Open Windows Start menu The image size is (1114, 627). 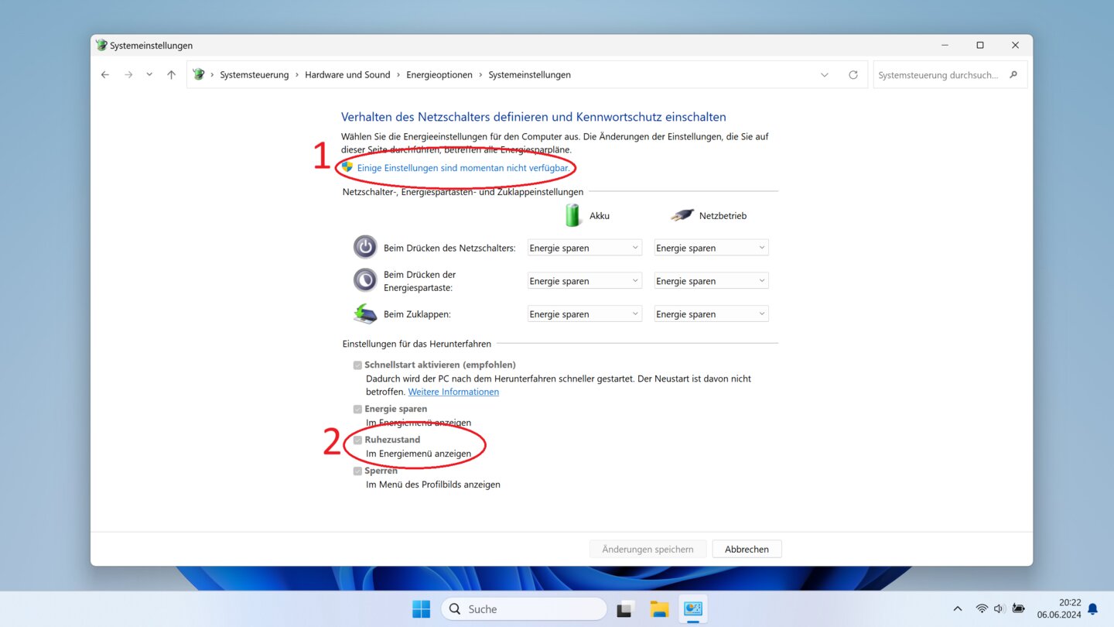point(421,609)
